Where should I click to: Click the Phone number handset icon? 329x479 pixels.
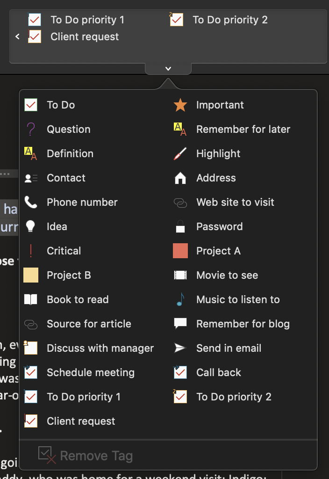[x=31, y=202]
